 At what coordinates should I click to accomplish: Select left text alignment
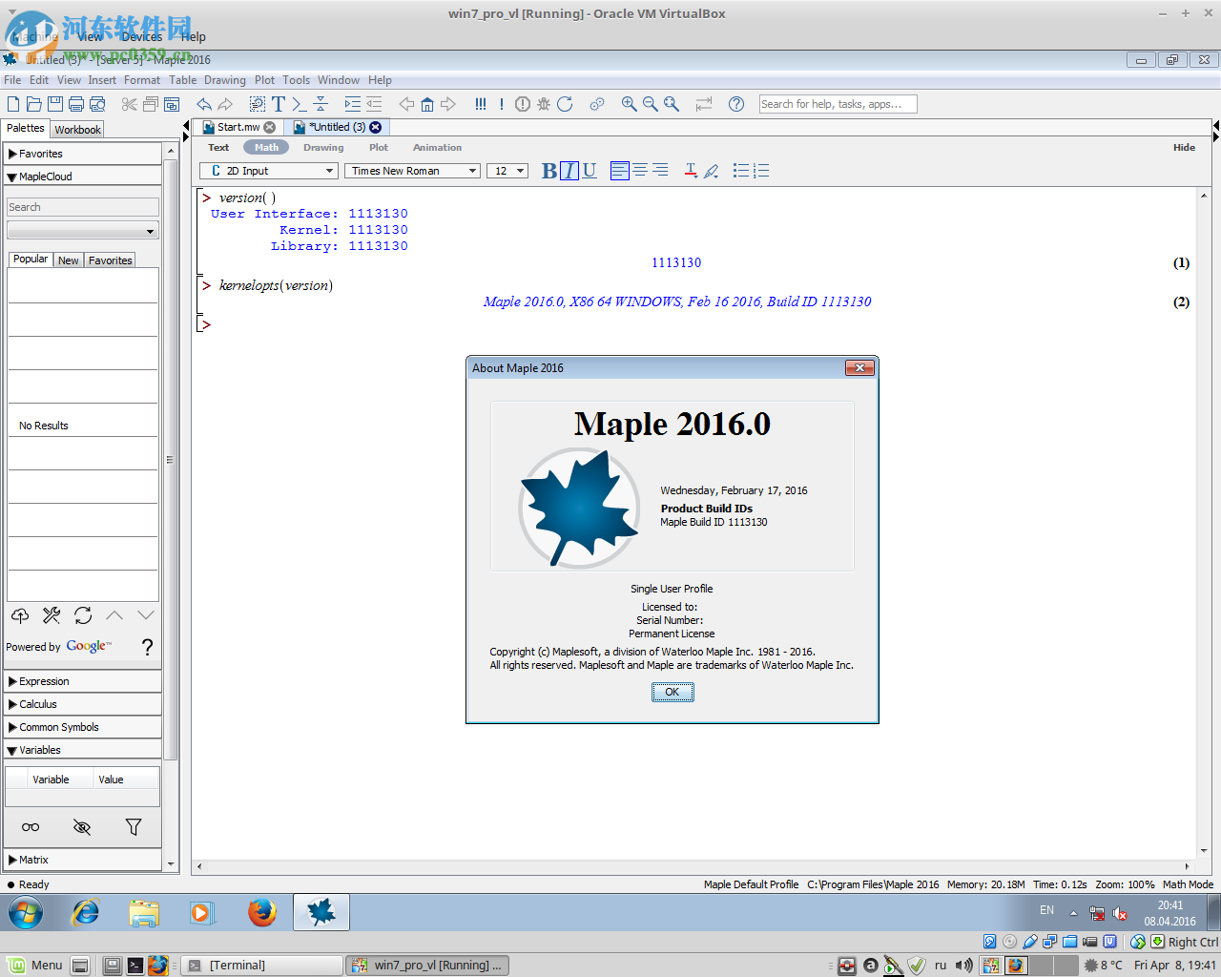(620, 171)
